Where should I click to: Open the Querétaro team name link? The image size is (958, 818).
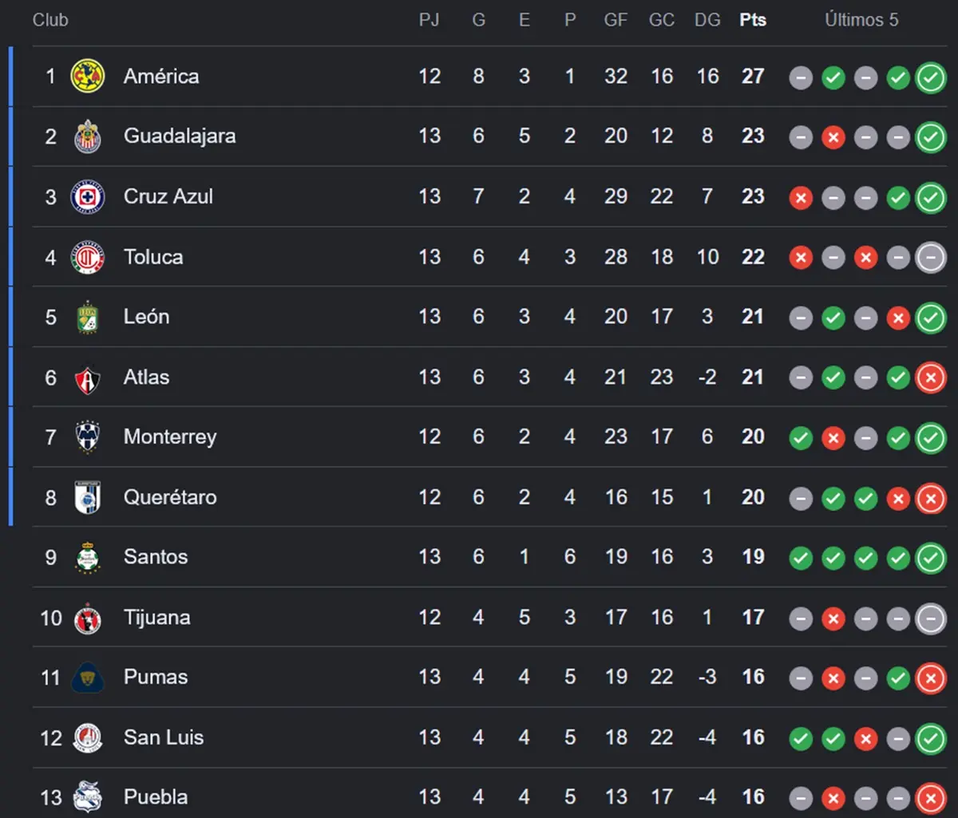[170, 497]
